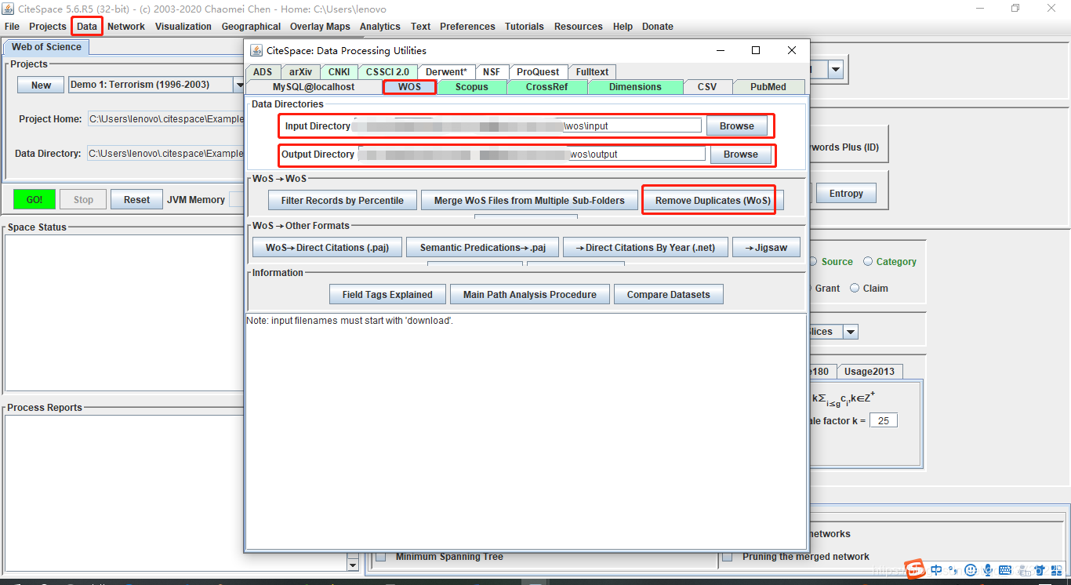Check Pruning the merged network
The image size is (1071, 585).
727,557
